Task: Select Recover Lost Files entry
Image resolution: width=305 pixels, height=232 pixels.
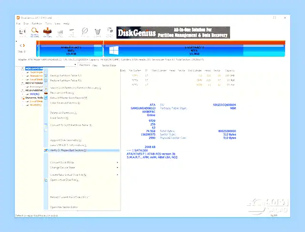Action: [81, 93]
